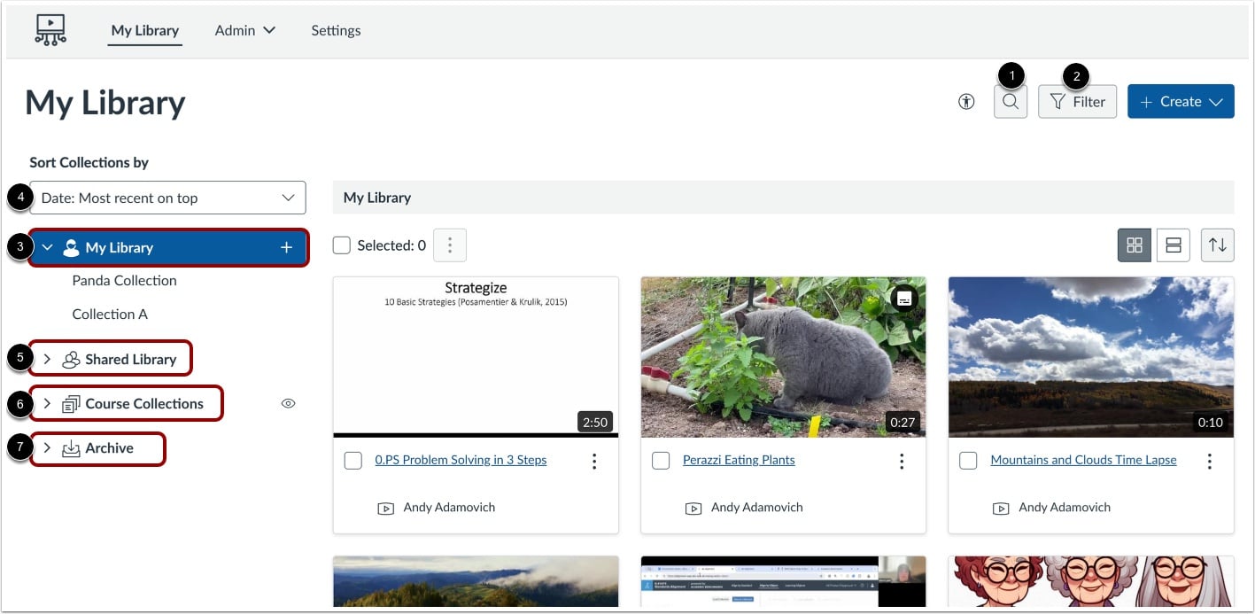Switch to the My Library tab
This screenshot has width=1255, height=614.
tap(145, 30)
